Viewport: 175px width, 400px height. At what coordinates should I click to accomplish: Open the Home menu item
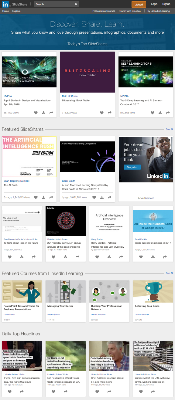[x=5, y=11]
